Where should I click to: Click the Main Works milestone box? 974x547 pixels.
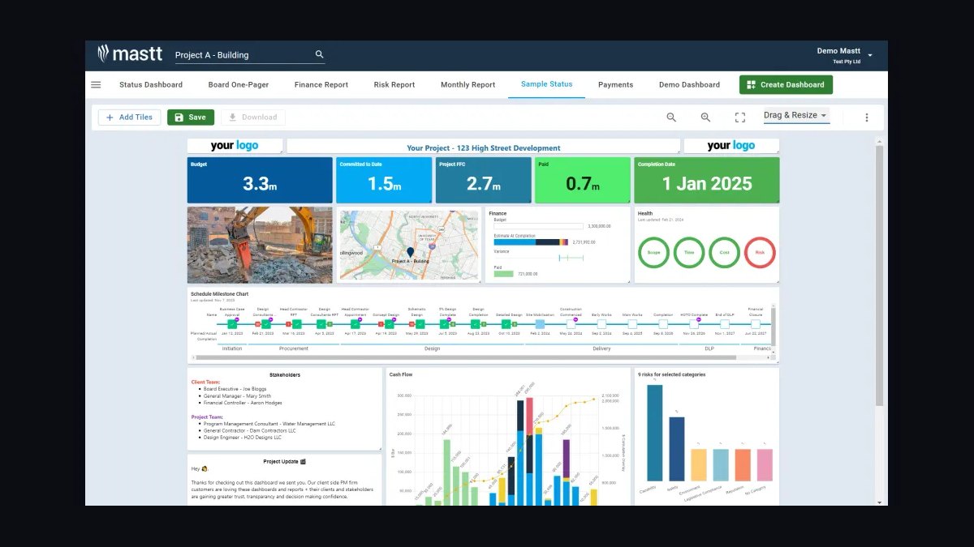(632, 324)
